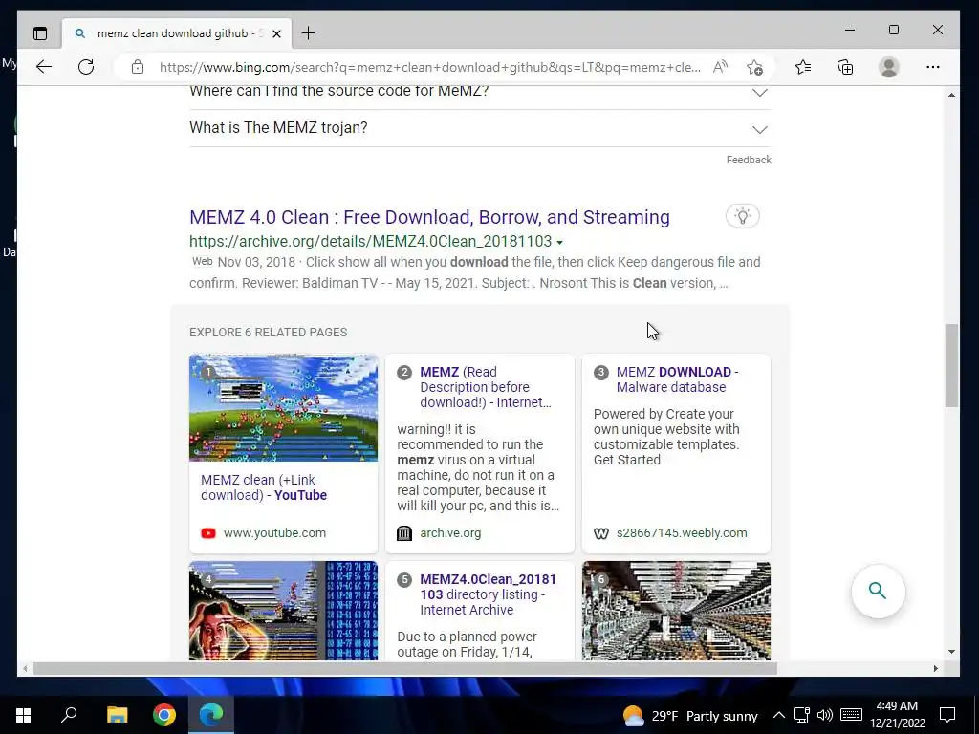Open touch keyboard tray icon
Image resolution: width=979 pixels, height=734 pixels.
[851, 715]
